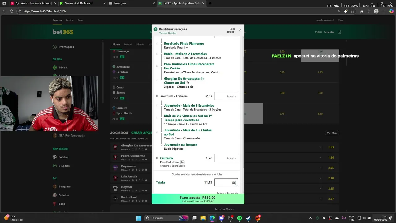Open Jogo Responsável link
Viewport: 396px width, 223px height.
click(x=325, y=20)
